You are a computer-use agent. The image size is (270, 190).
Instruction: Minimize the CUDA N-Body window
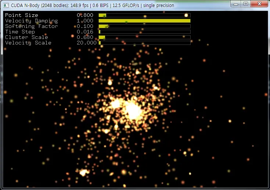point(236,4)
